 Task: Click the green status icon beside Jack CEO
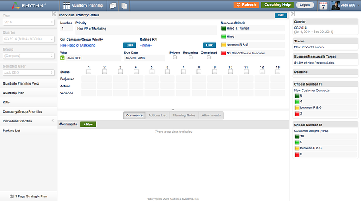(x=62, y=58)
